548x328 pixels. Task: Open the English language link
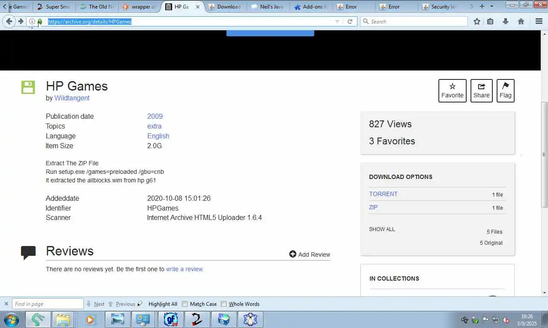(158, 136)
